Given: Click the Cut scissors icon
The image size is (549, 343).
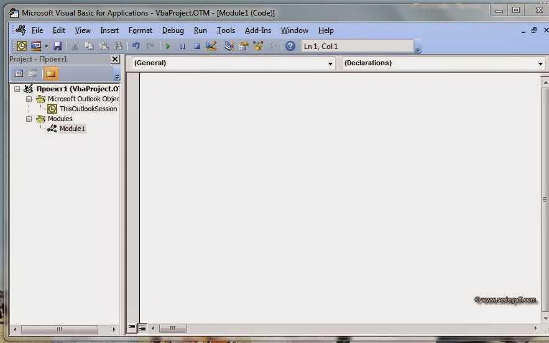Looking at the screenshot, I should click(x=75, y=46).
